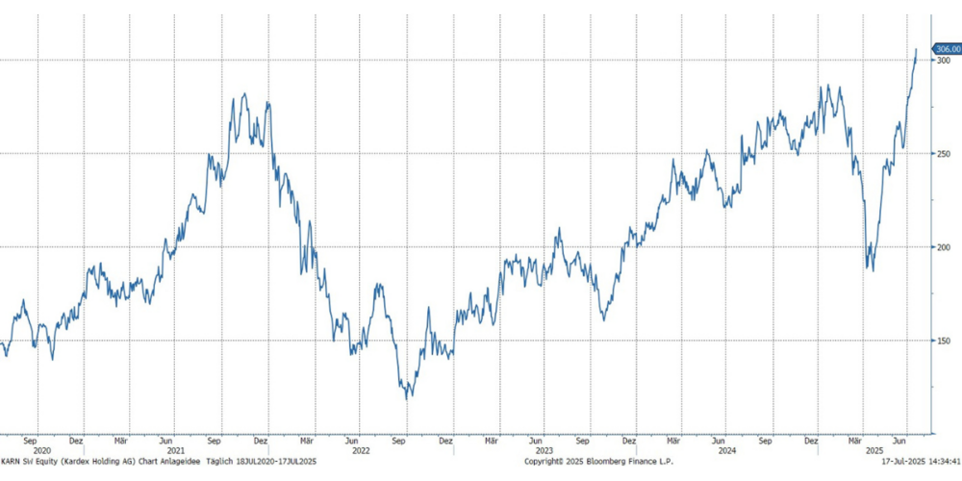Select the 2021 year label on the time axis

[x=175, y=449]
